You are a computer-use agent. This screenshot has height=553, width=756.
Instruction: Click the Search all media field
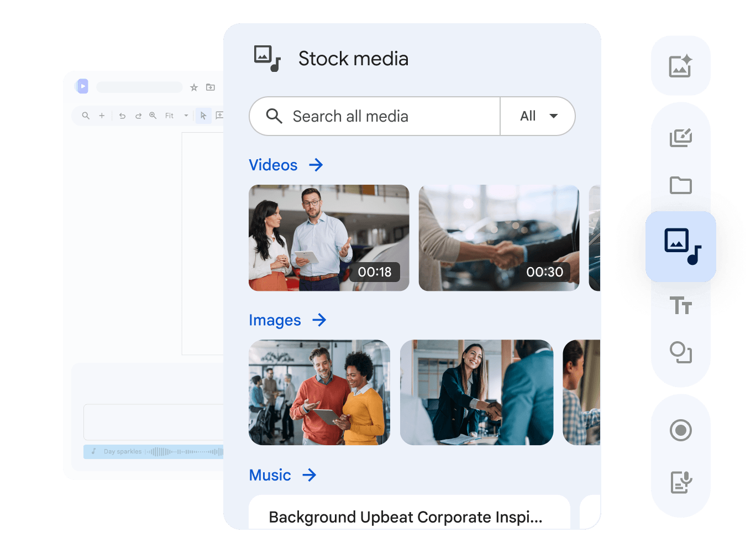pyautogui.click(x=375, y=116)
